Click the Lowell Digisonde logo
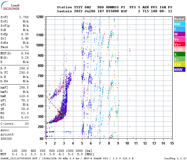The image size is (187, 160). tap(10, 6)
